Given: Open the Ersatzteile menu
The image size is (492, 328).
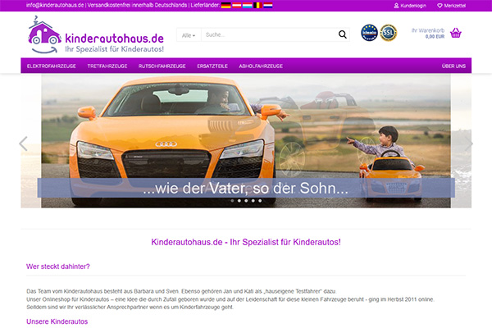Looking at the screenshot, I should [212, 66].
